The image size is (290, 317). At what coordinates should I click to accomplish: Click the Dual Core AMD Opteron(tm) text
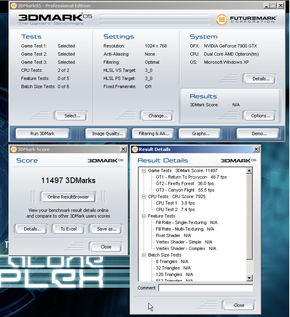(231, 54)
